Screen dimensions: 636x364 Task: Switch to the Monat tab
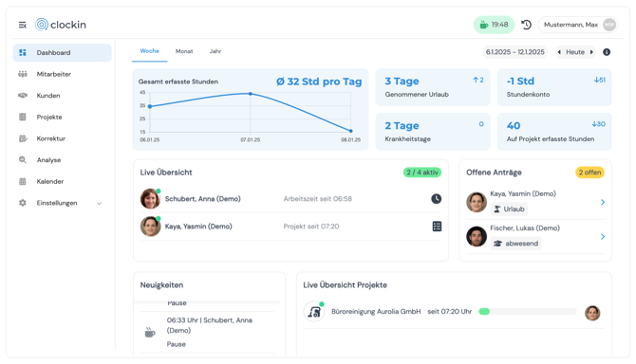184,51
